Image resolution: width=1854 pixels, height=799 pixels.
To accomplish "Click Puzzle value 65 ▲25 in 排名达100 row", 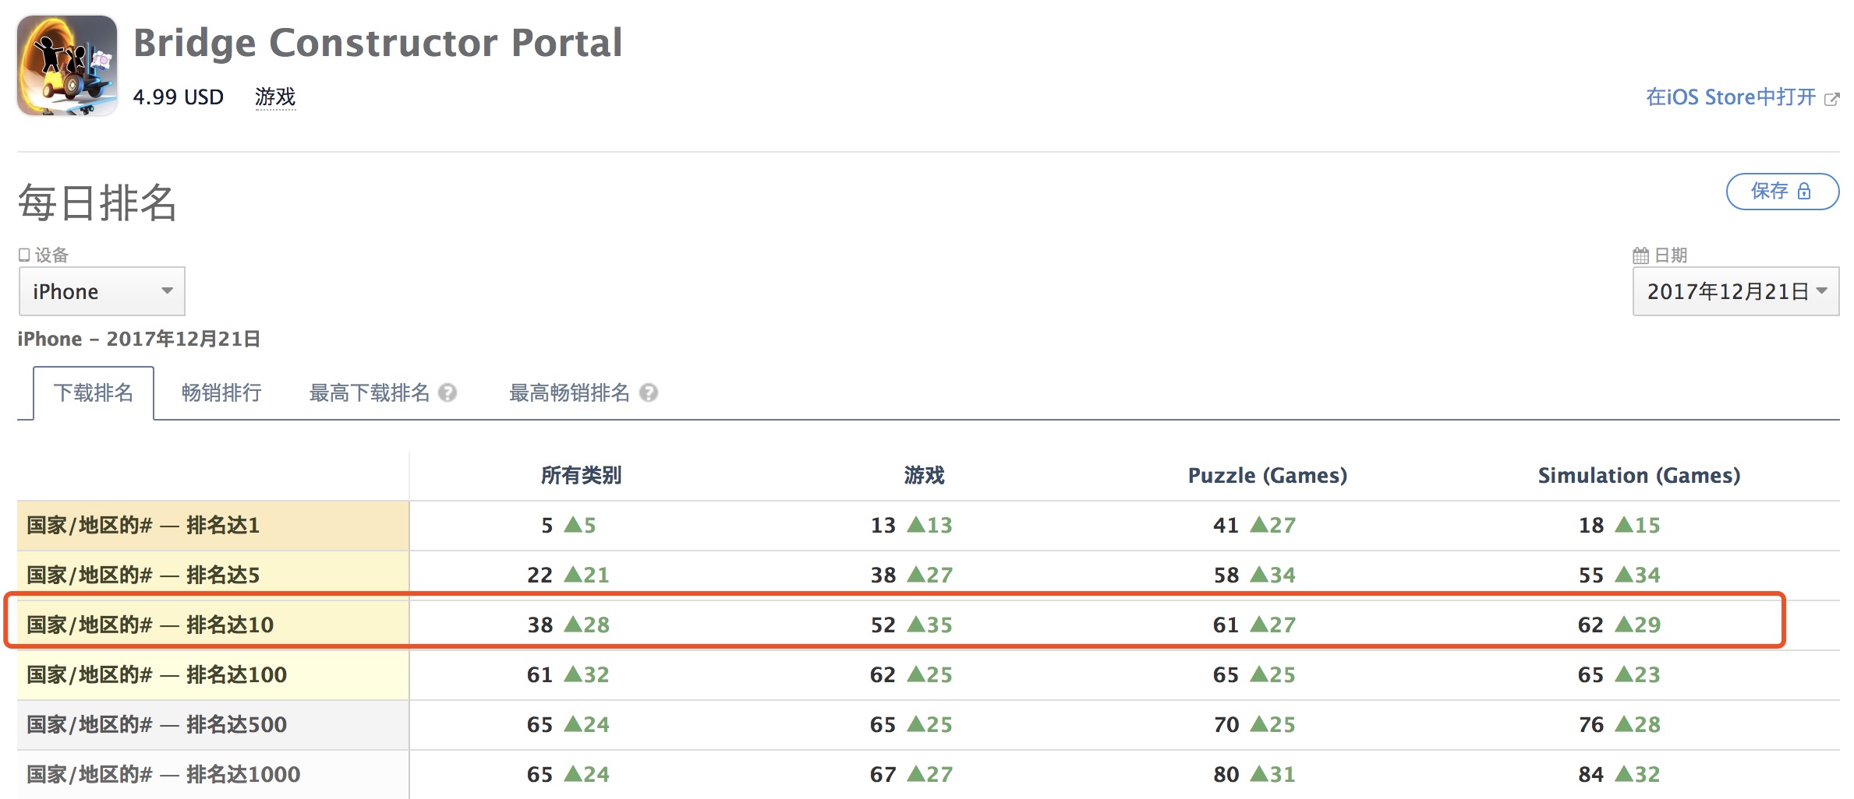I will [x=1254, y=675].
